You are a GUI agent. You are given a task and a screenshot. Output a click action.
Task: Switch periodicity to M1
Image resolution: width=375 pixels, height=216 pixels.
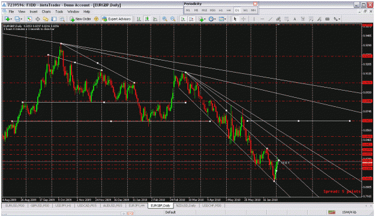coord(188,10)
